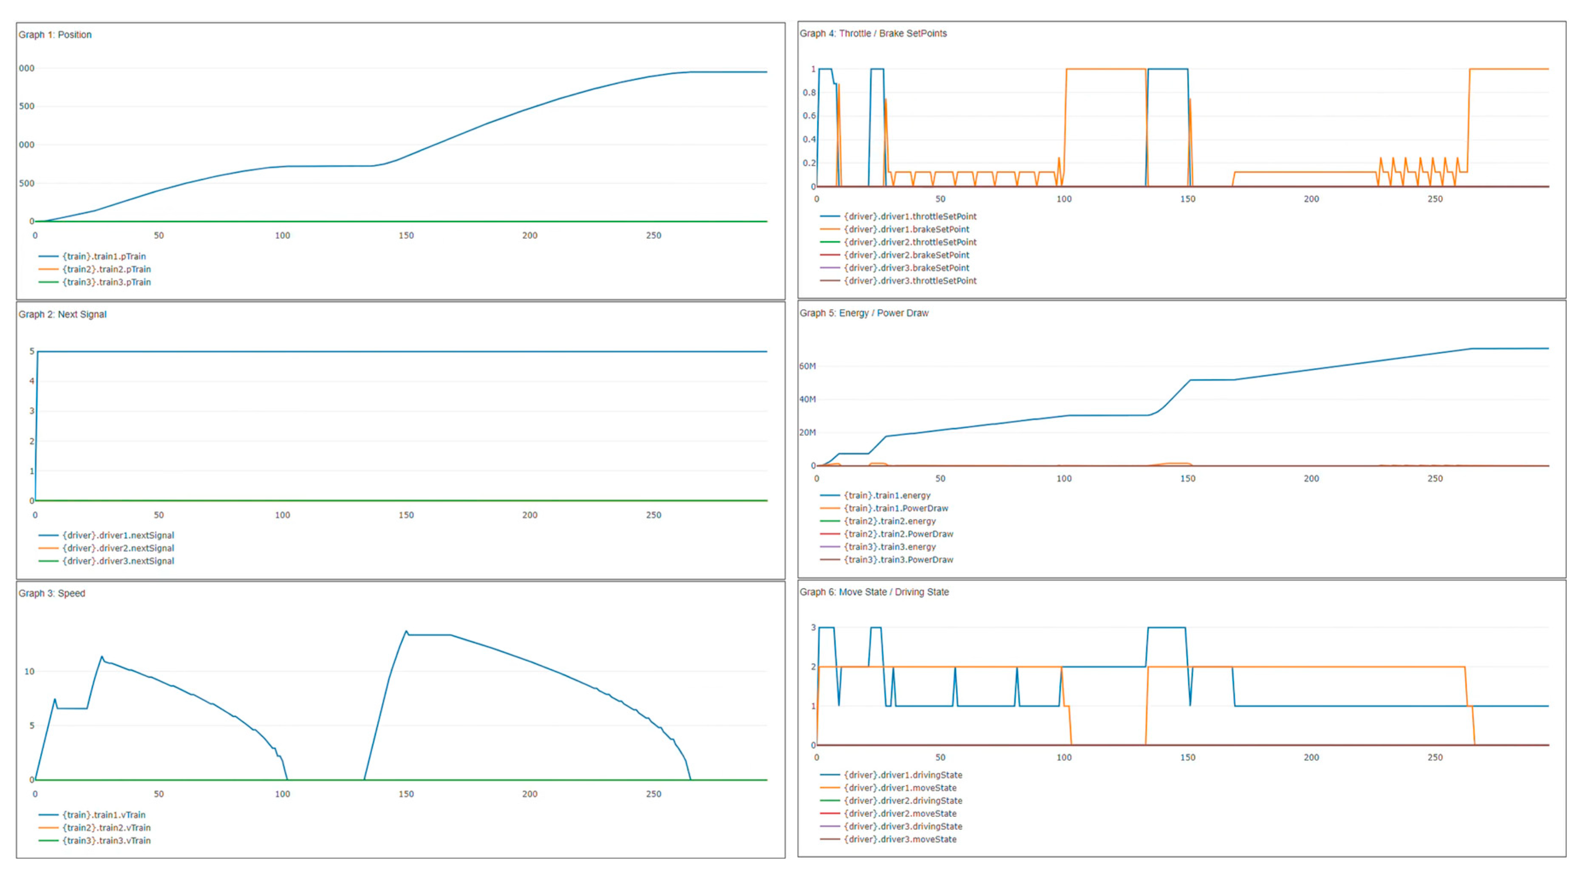Click the 'Graph 3: Speed' title

(52, 593)
